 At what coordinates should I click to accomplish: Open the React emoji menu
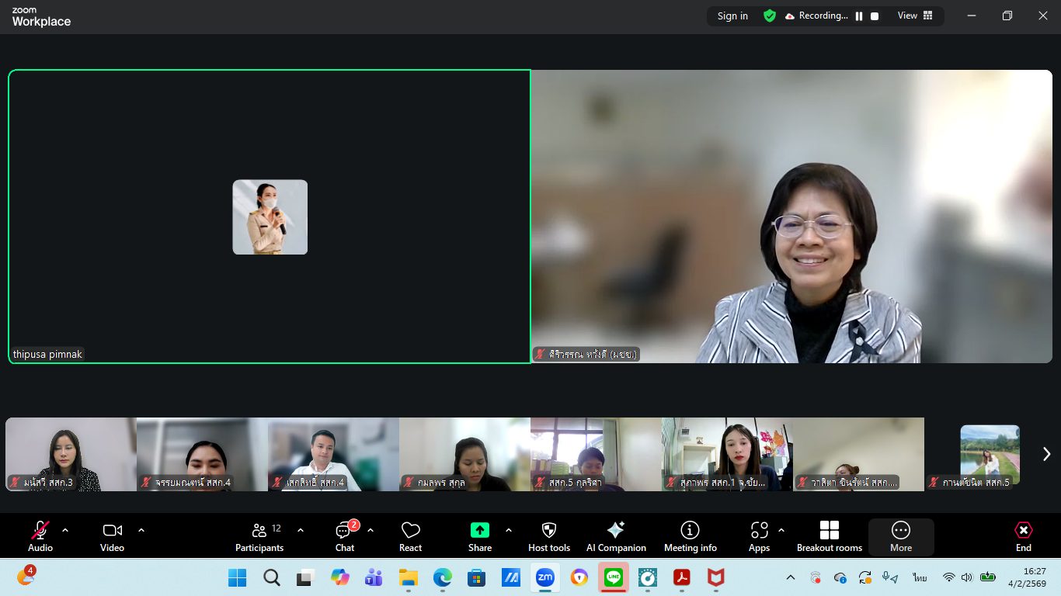(x=410, y=536)
